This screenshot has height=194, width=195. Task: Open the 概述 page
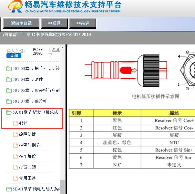[23, 123]
